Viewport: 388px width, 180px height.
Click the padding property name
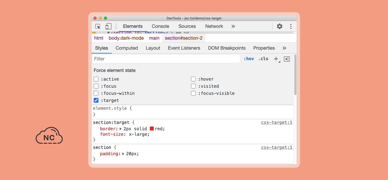tap(109, 154)
